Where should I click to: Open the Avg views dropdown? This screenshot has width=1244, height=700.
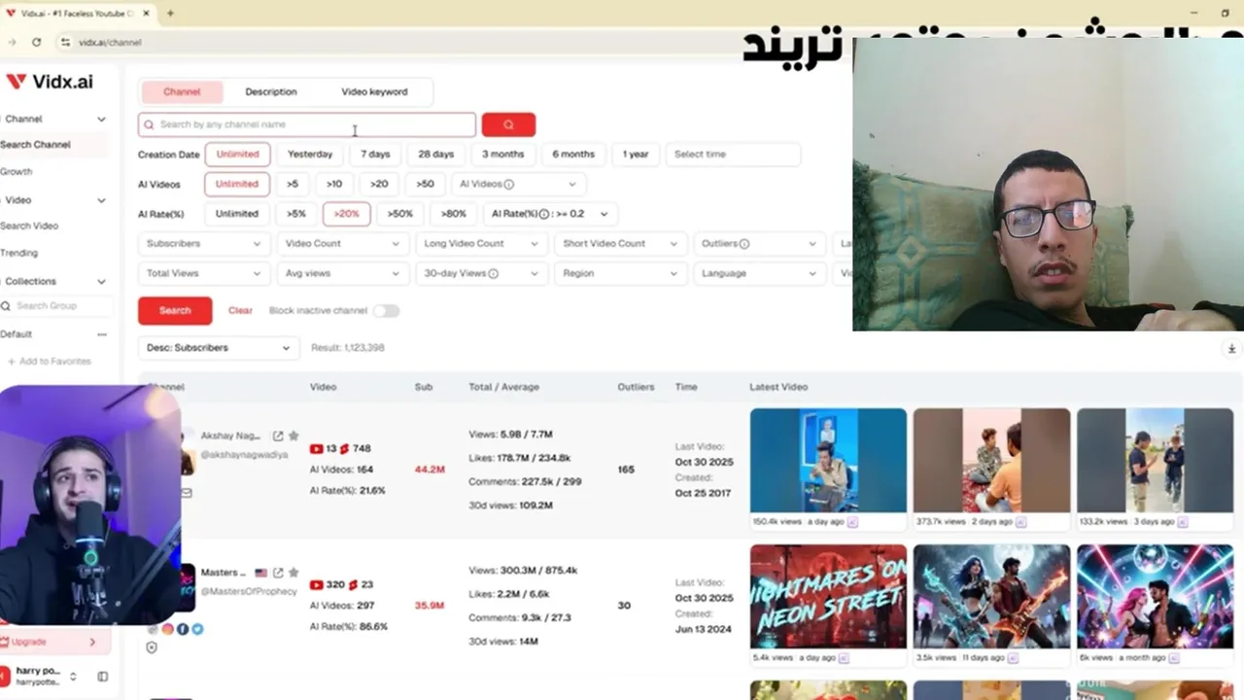pos(342,273)
